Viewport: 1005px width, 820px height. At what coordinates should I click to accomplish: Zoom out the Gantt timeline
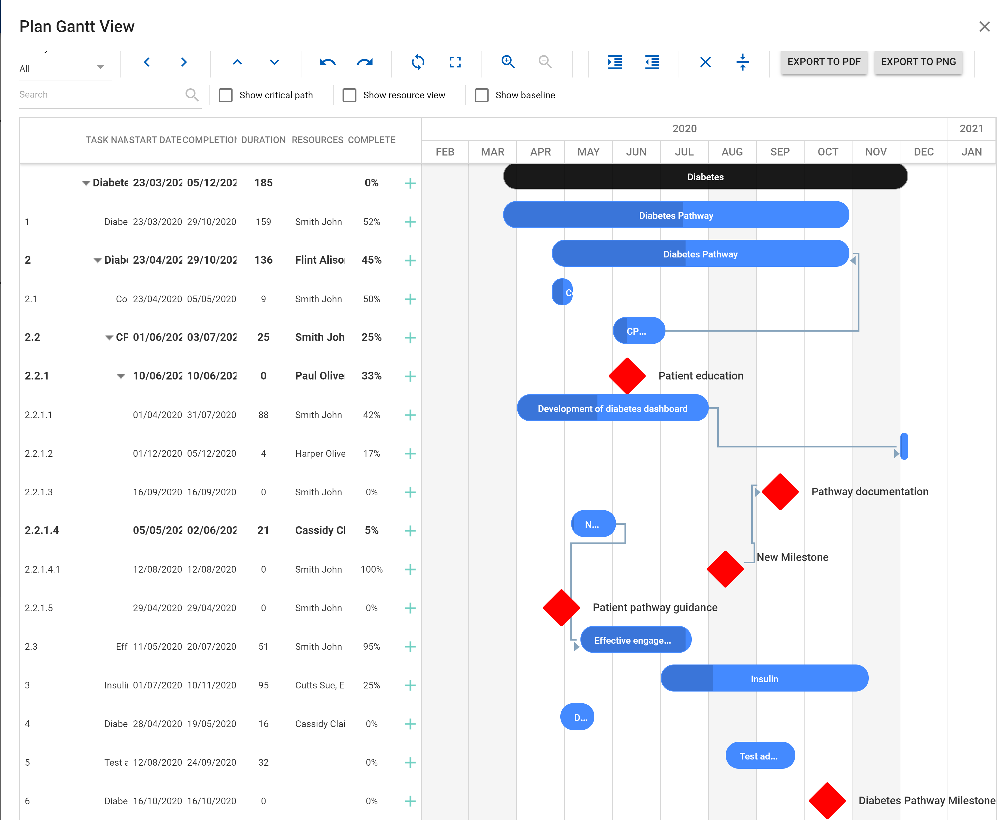(545, 62)
